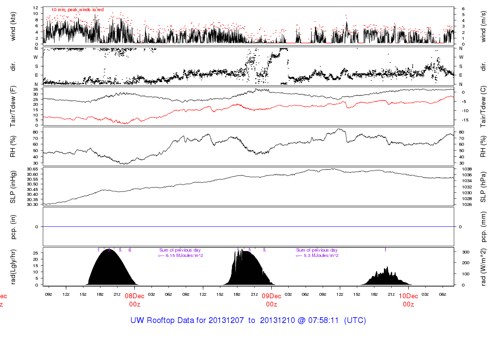This screenshot has width=497, height=340.
Task: Click the red "08Dec" date label
Action: 134,296
